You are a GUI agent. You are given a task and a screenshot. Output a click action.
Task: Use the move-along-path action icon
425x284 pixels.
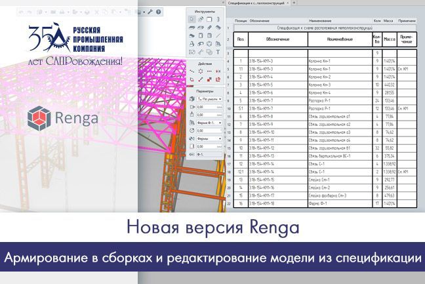[192, 71]
